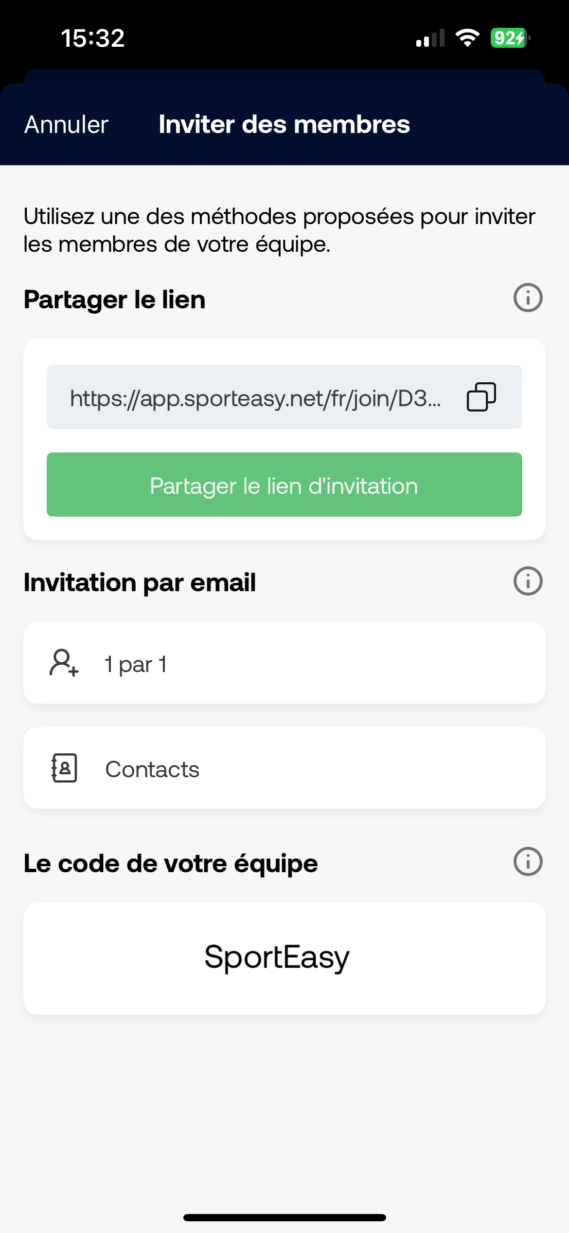Tap the Inviter des membres title

[x=284, y=125]
